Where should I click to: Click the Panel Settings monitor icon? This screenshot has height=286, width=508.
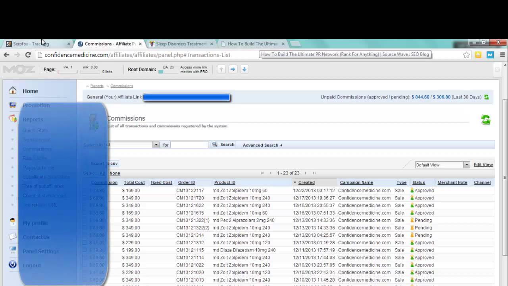(x=13, y=250)
